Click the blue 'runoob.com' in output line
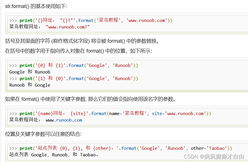The image size is (248, 162). 69,120
